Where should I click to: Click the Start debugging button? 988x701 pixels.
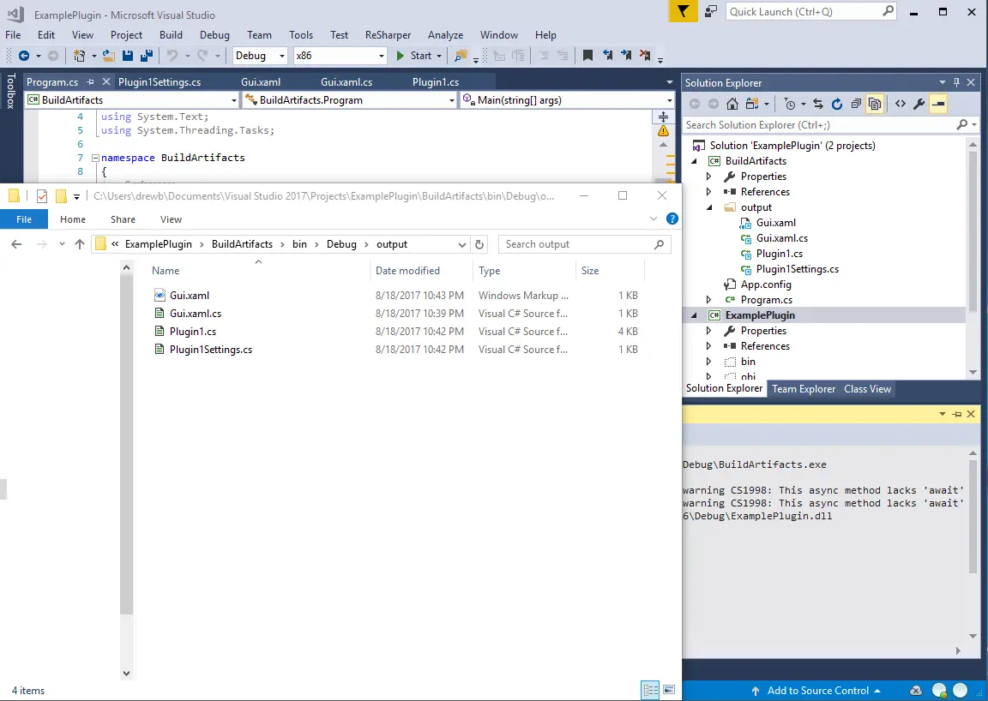click(x=420, y=56)
